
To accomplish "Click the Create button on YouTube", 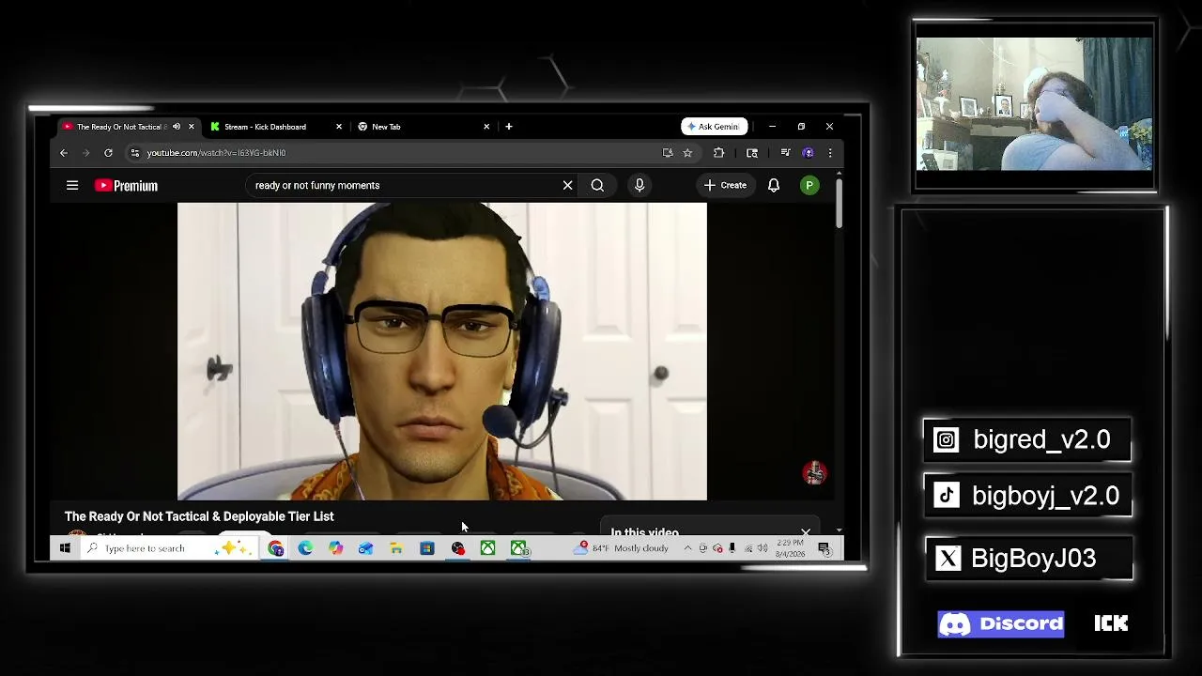I will 725,185.
